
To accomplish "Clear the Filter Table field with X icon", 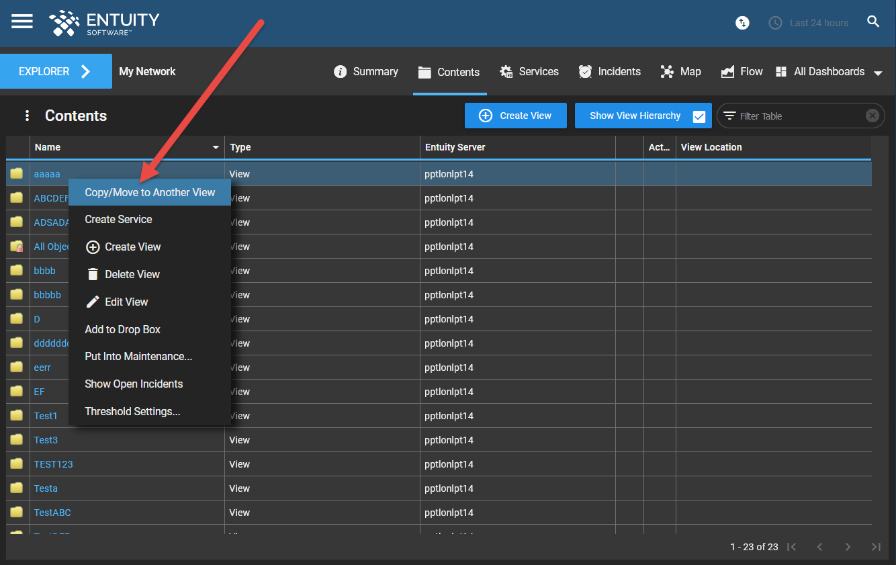I will pos(872,116).
